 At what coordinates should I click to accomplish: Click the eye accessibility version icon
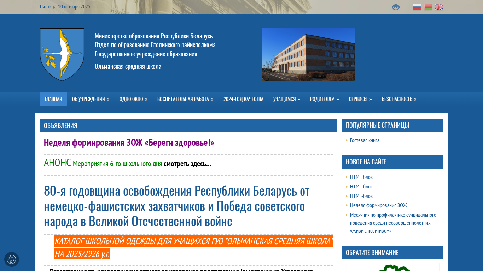pyautogui.click(x=396, y=7)
